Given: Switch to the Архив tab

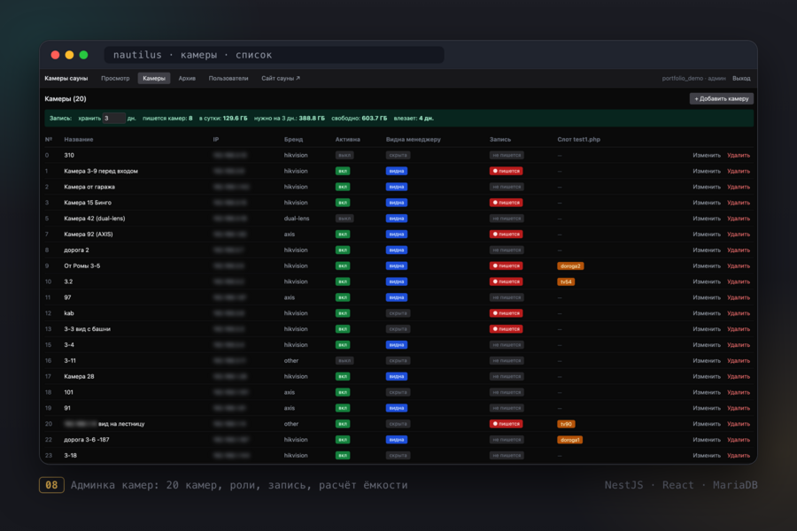Looking at the screenshot, I should (187, 78).
